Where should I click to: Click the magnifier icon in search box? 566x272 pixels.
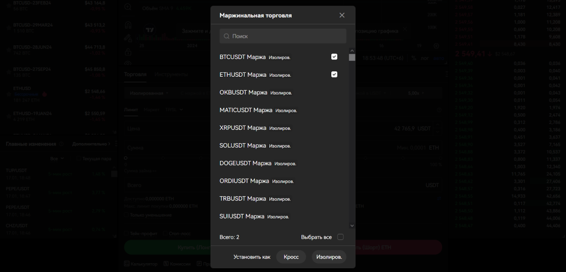226,36
